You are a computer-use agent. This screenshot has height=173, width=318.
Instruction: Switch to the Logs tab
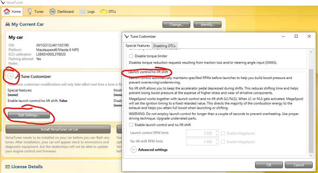(x=87, y=12)
